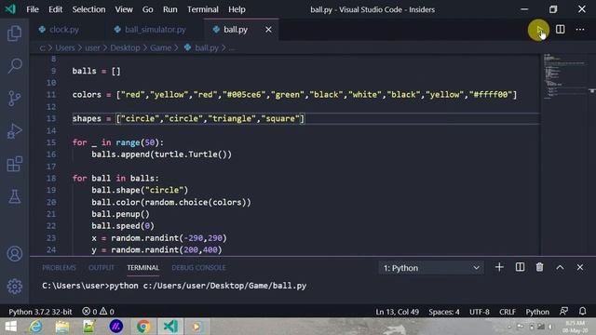Open the Run and Debug view
The image size is (596, 335).
[x=15, y=131]
